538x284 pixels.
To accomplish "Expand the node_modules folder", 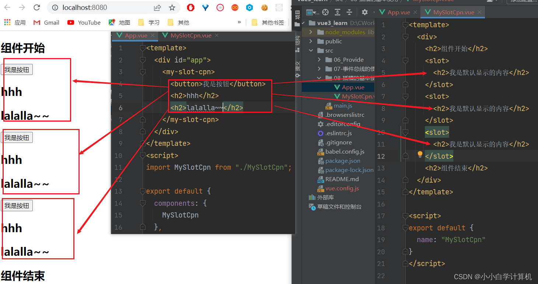I will (311, 32).
